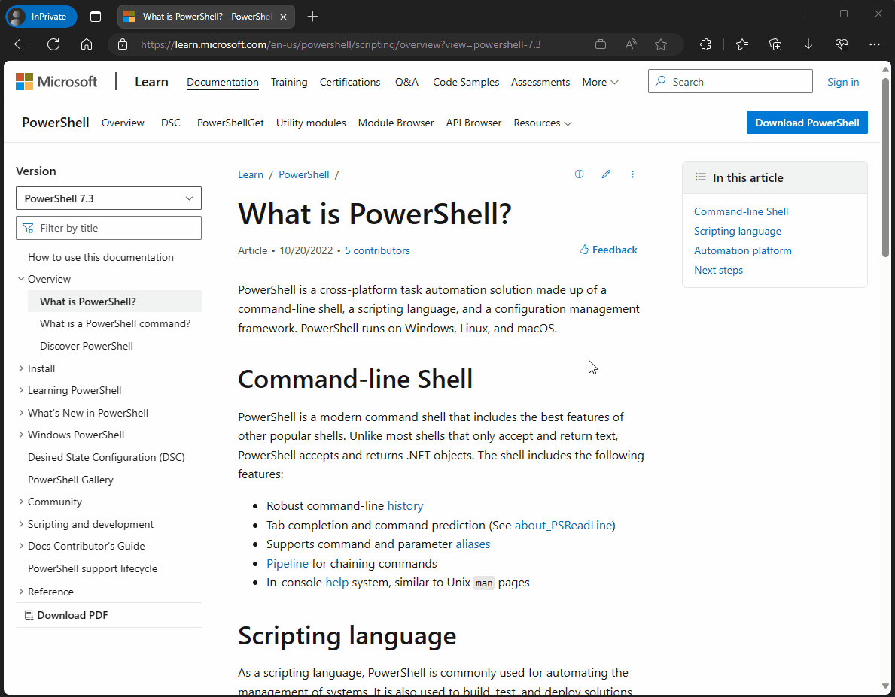Open InPrivate profile indicator

pyautogui.click(x=41, y=17)
